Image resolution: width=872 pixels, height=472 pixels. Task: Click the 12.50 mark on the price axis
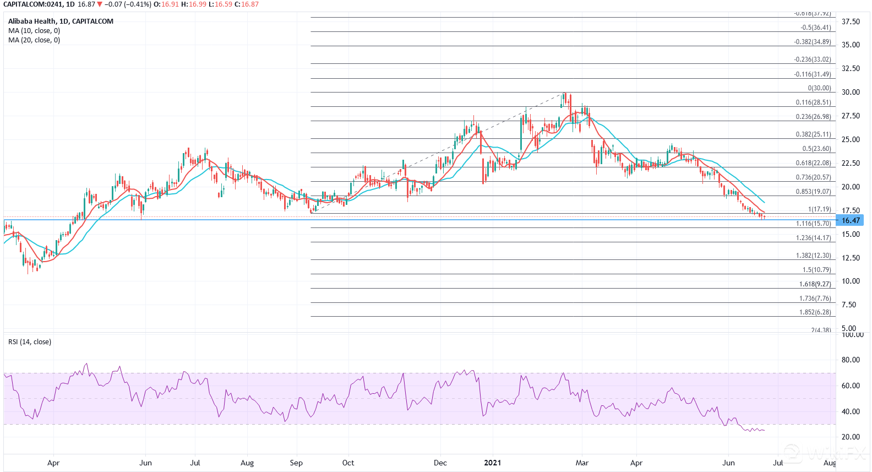851,258
